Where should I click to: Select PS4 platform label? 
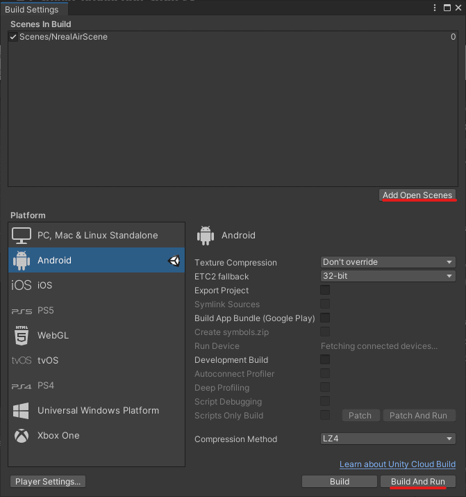click(46, 385)
